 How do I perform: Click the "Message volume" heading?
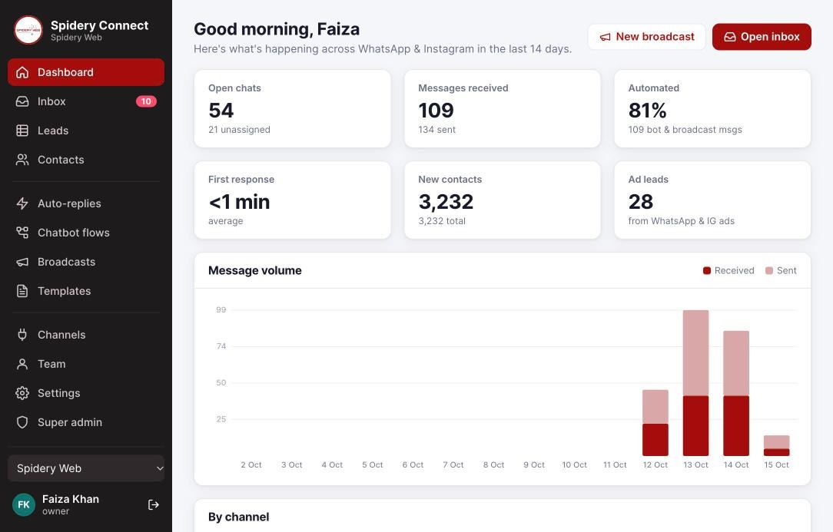pyautogui.click(x=254, y=270)
